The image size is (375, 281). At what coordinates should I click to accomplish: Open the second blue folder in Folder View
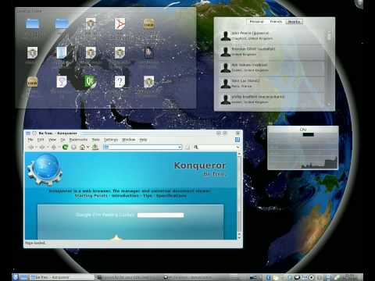62,23
